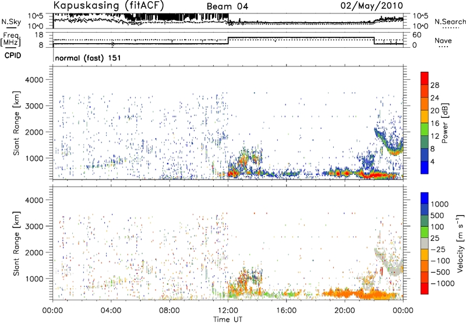
Task: Click the '1000' velocity colorbar tick
Action: point(439,204)
